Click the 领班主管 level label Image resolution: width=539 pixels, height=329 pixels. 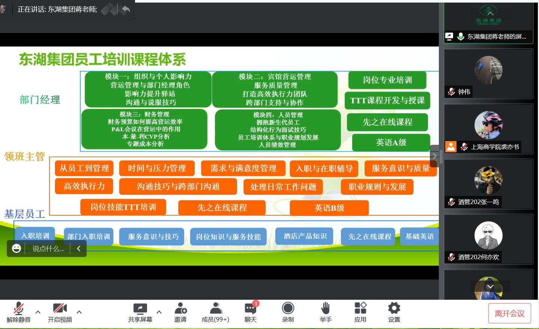tap(25, 156)
